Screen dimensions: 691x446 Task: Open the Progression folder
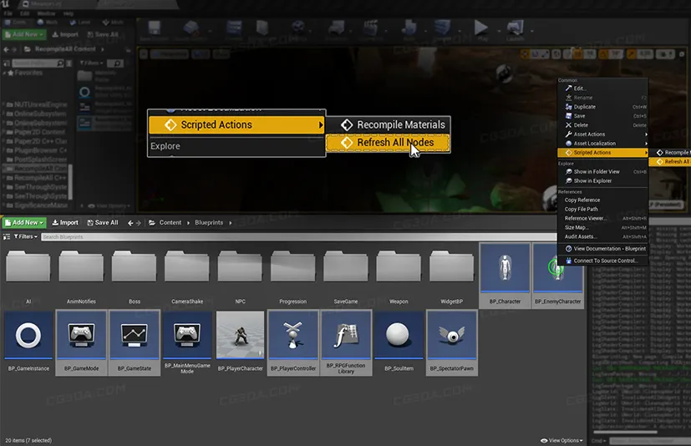click(x=293, y=276)
